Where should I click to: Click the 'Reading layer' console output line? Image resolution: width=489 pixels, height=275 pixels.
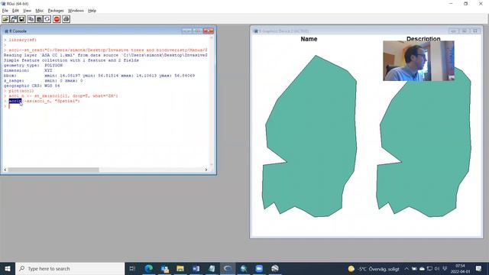coord(105,55)
